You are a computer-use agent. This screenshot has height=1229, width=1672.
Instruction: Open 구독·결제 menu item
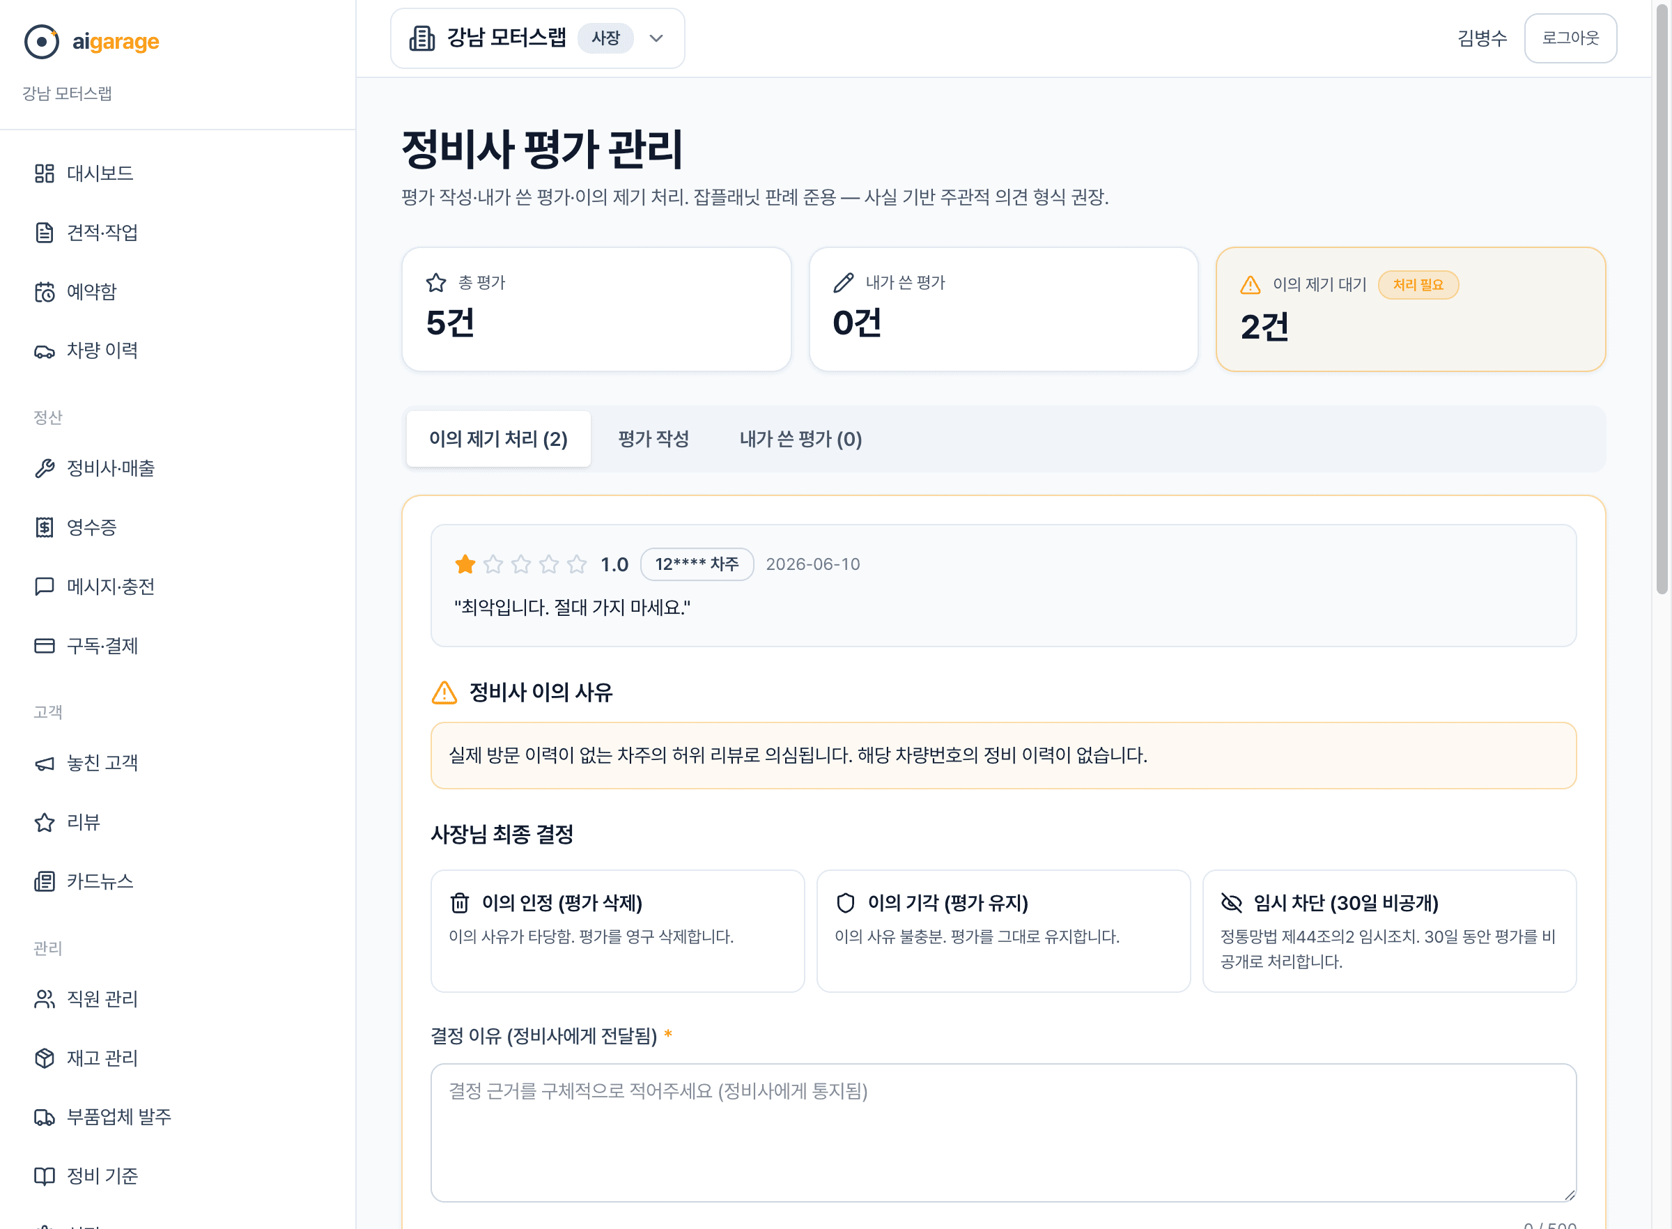coord(177,646)
